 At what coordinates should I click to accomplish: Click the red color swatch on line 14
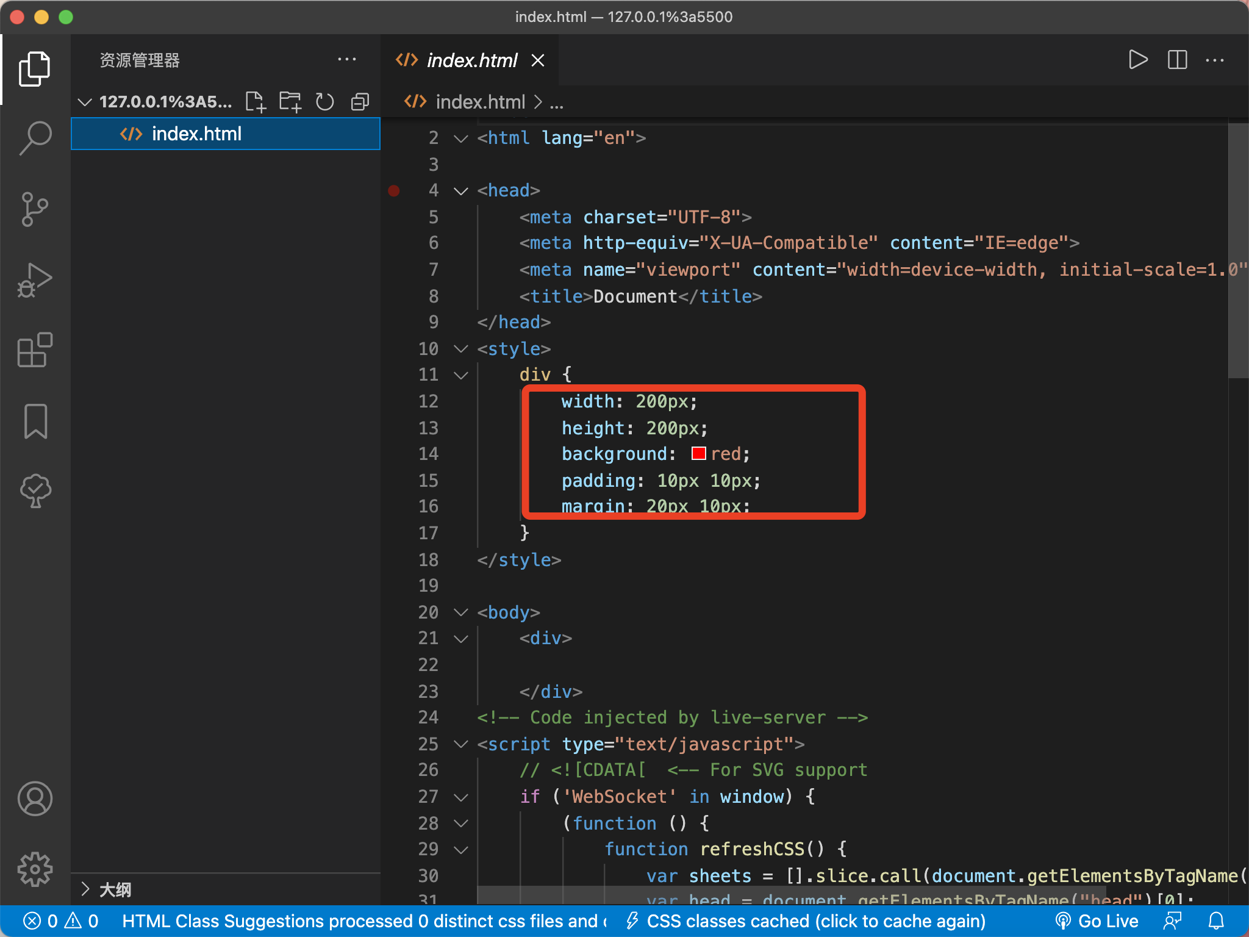pyautogui.click(x=698, y=454)
